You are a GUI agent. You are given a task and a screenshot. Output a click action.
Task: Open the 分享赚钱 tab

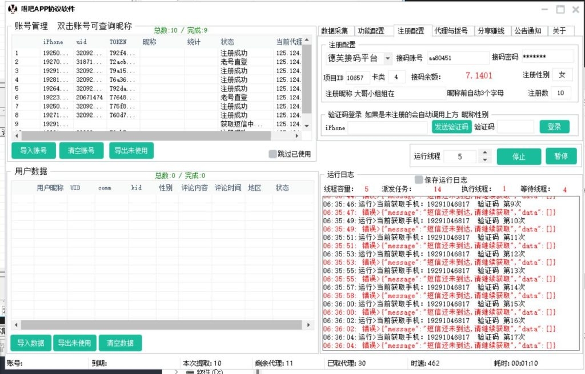492,31
